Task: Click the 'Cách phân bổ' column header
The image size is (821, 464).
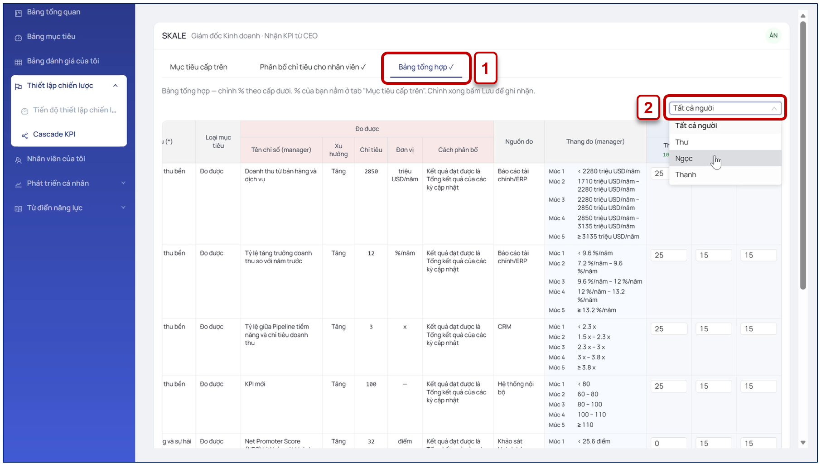Action: (x=458, y=150)
